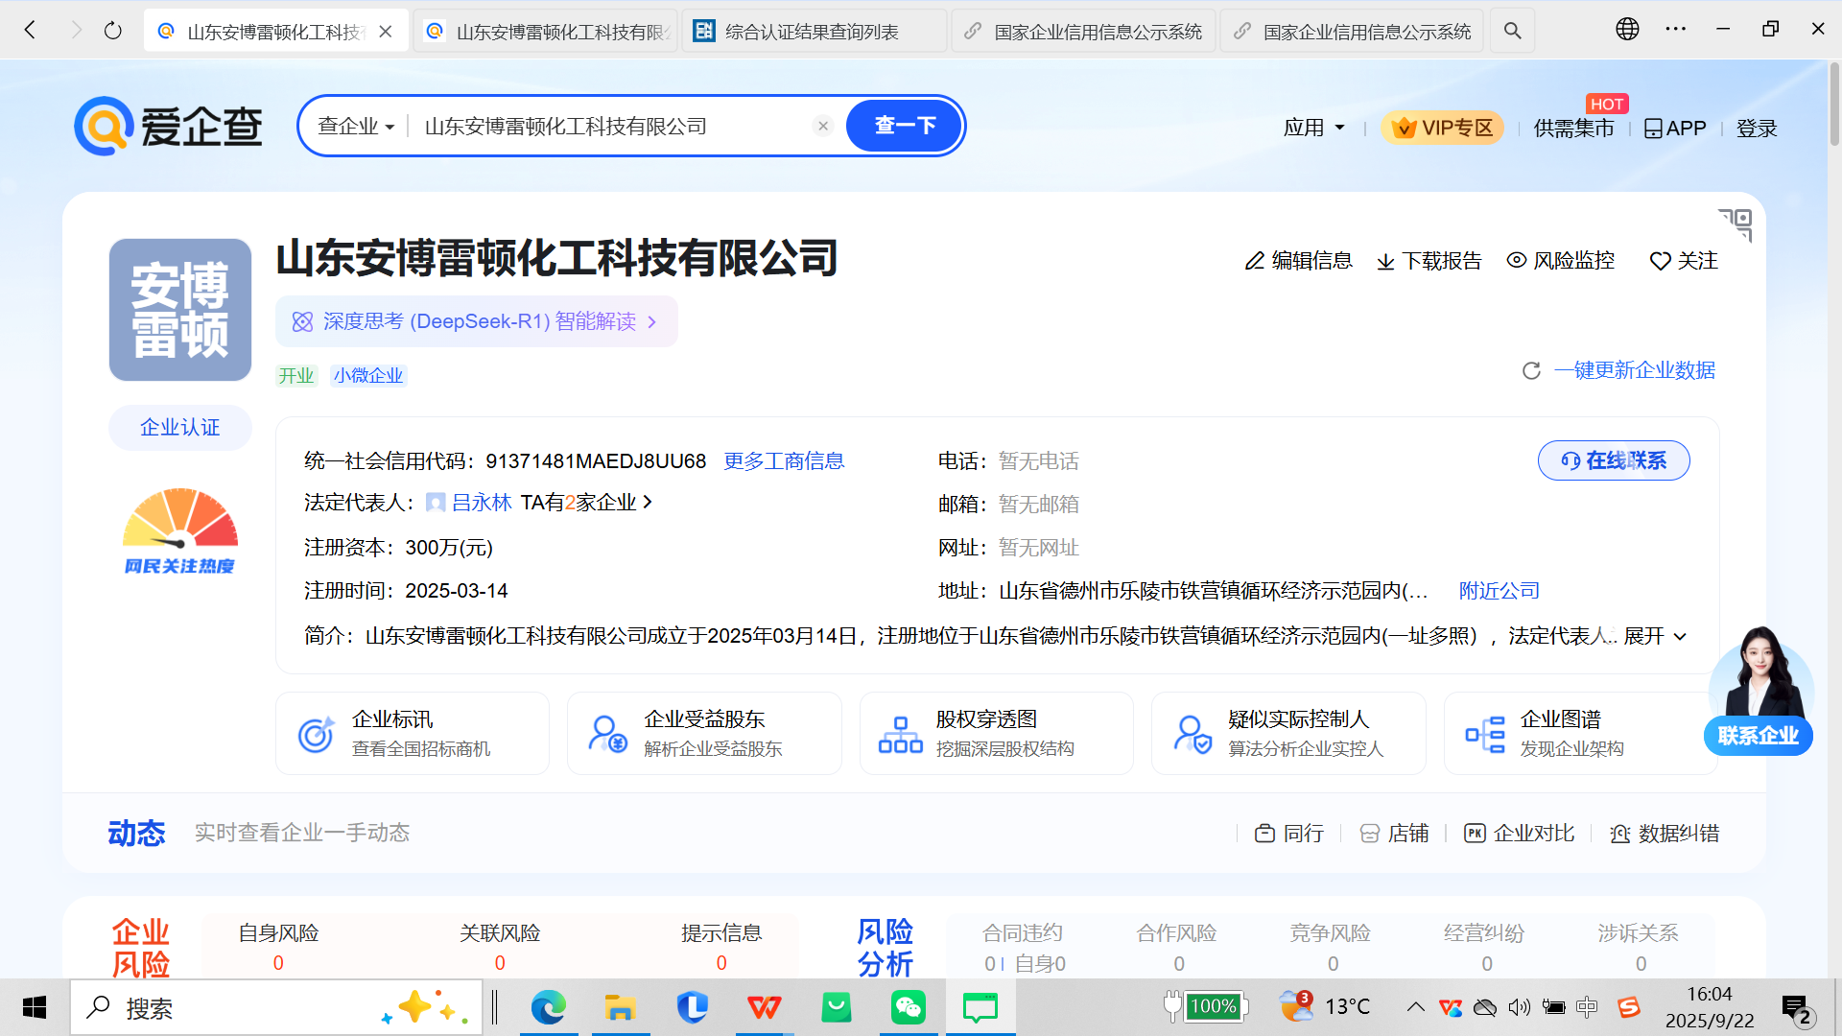
Task: Expand the 应用 menu dropdown
Action: [x=1313, y=128]
